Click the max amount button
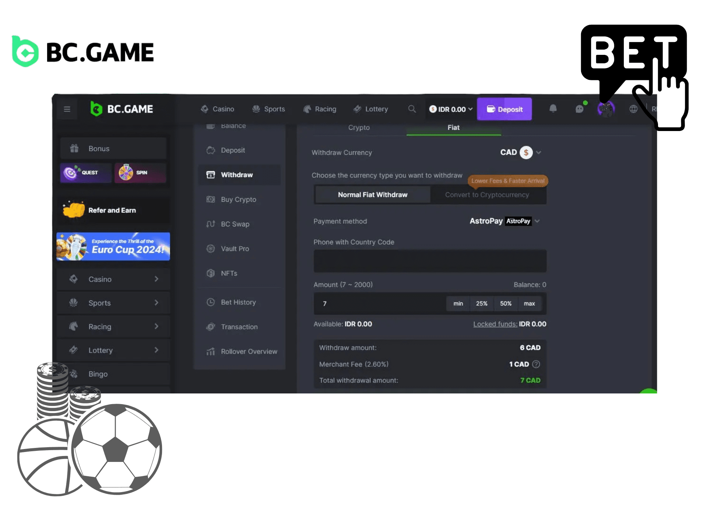The height and width of the screenshot is (530, 707). click(x=530, y=304)
